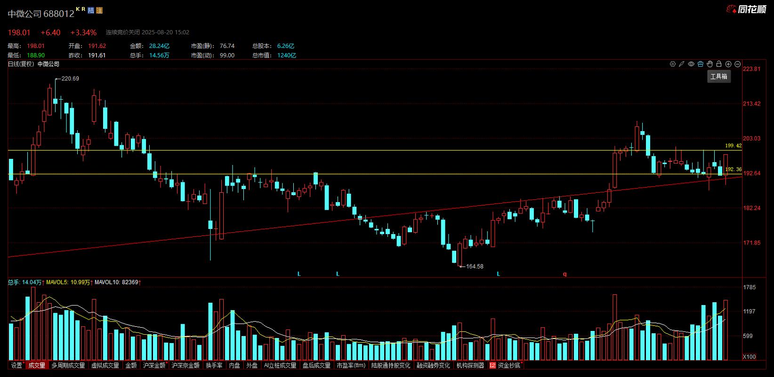
Task: Toggle the eye visibility icon in the chart toolbar
Action: (691, 64)
